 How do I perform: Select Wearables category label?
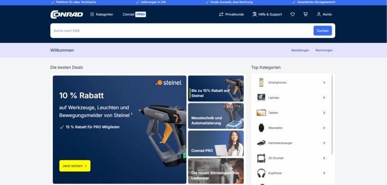click(x=275, y=128)
